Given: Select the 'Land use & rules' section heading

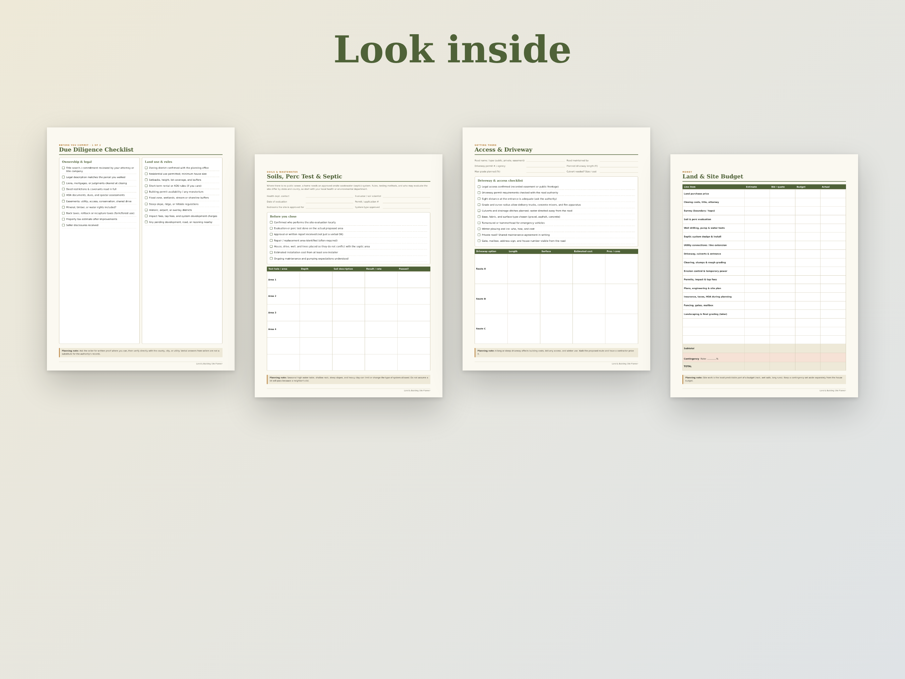Looking at the screenshot, I should pyautogui.click(x=158, y=162).
